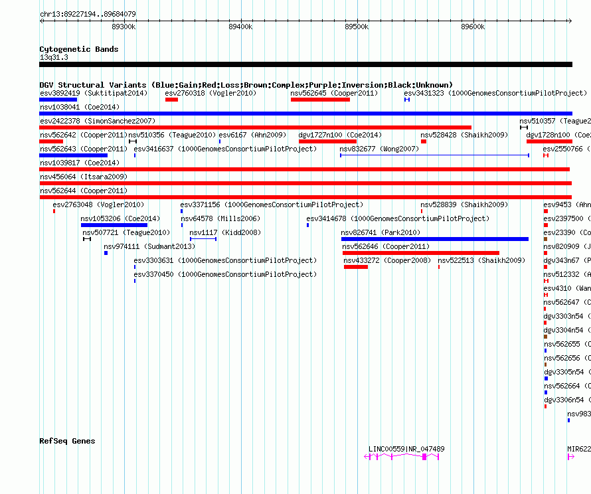Select the blue nsv1053206 gain bar
This screenshot has height=494, width=591.
click(114, 225)
